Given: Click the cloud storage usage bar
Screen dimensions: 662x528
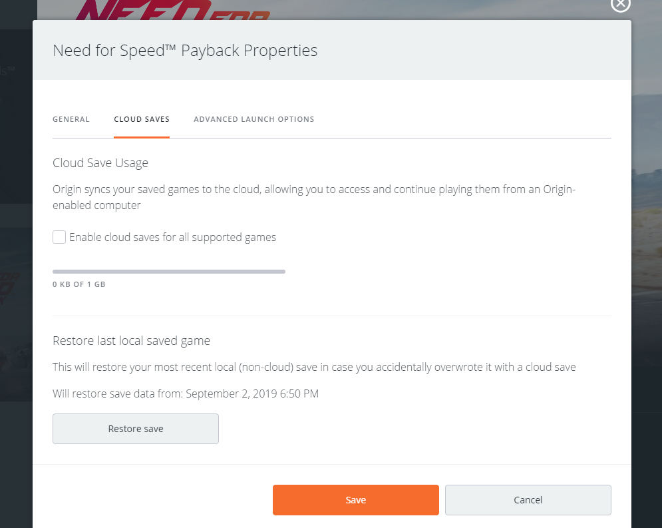Looking at the screenshot, I should click(x=169, y=272).
